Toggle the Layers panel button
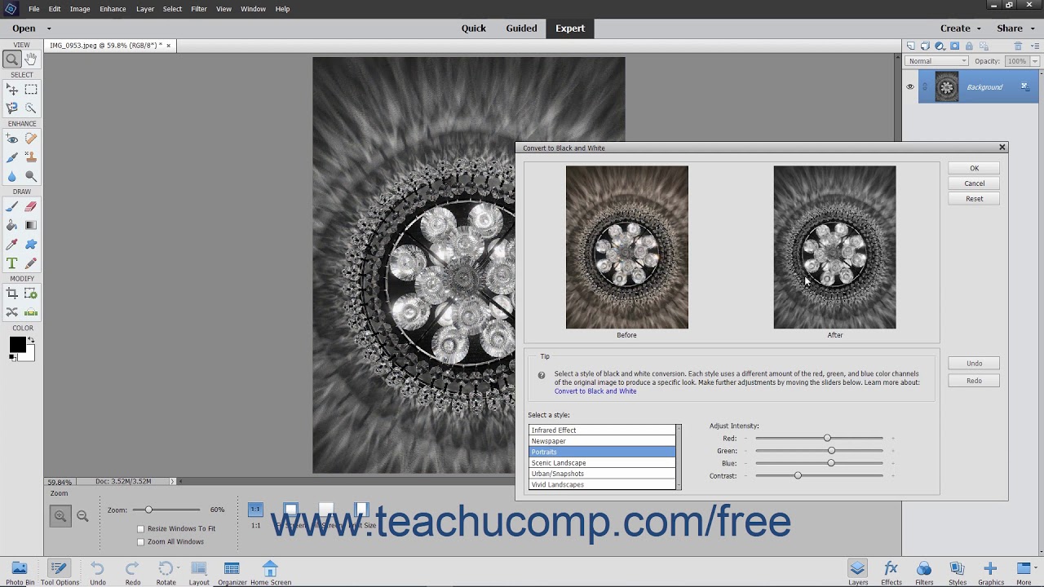 click(857, 572)
